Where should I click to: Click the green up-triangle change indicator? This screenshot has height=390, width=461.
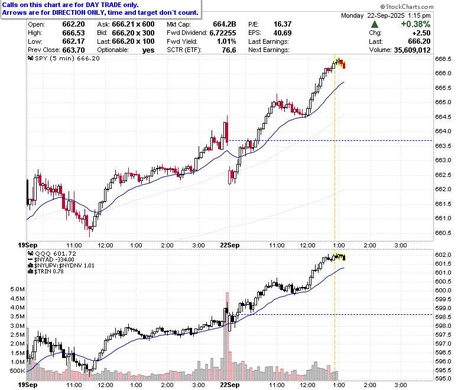tap(375, 24)
